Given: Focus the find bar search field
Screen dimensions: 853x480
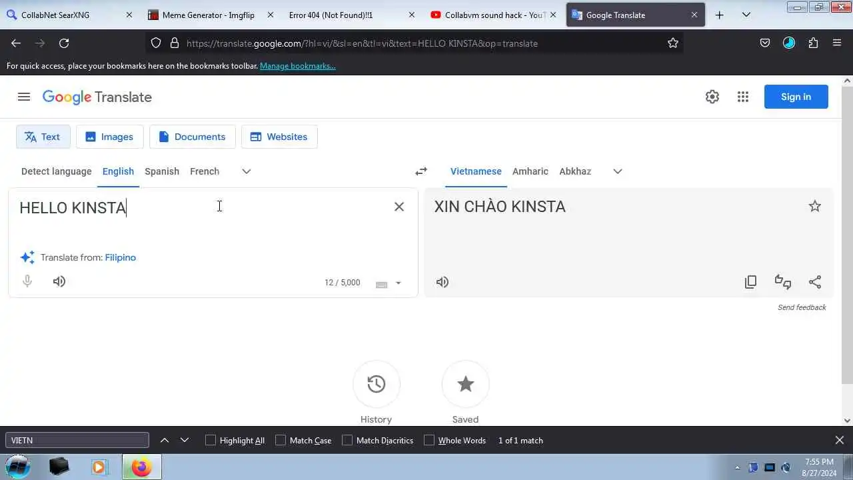Looking at the screenshot, I should [77, 440].
